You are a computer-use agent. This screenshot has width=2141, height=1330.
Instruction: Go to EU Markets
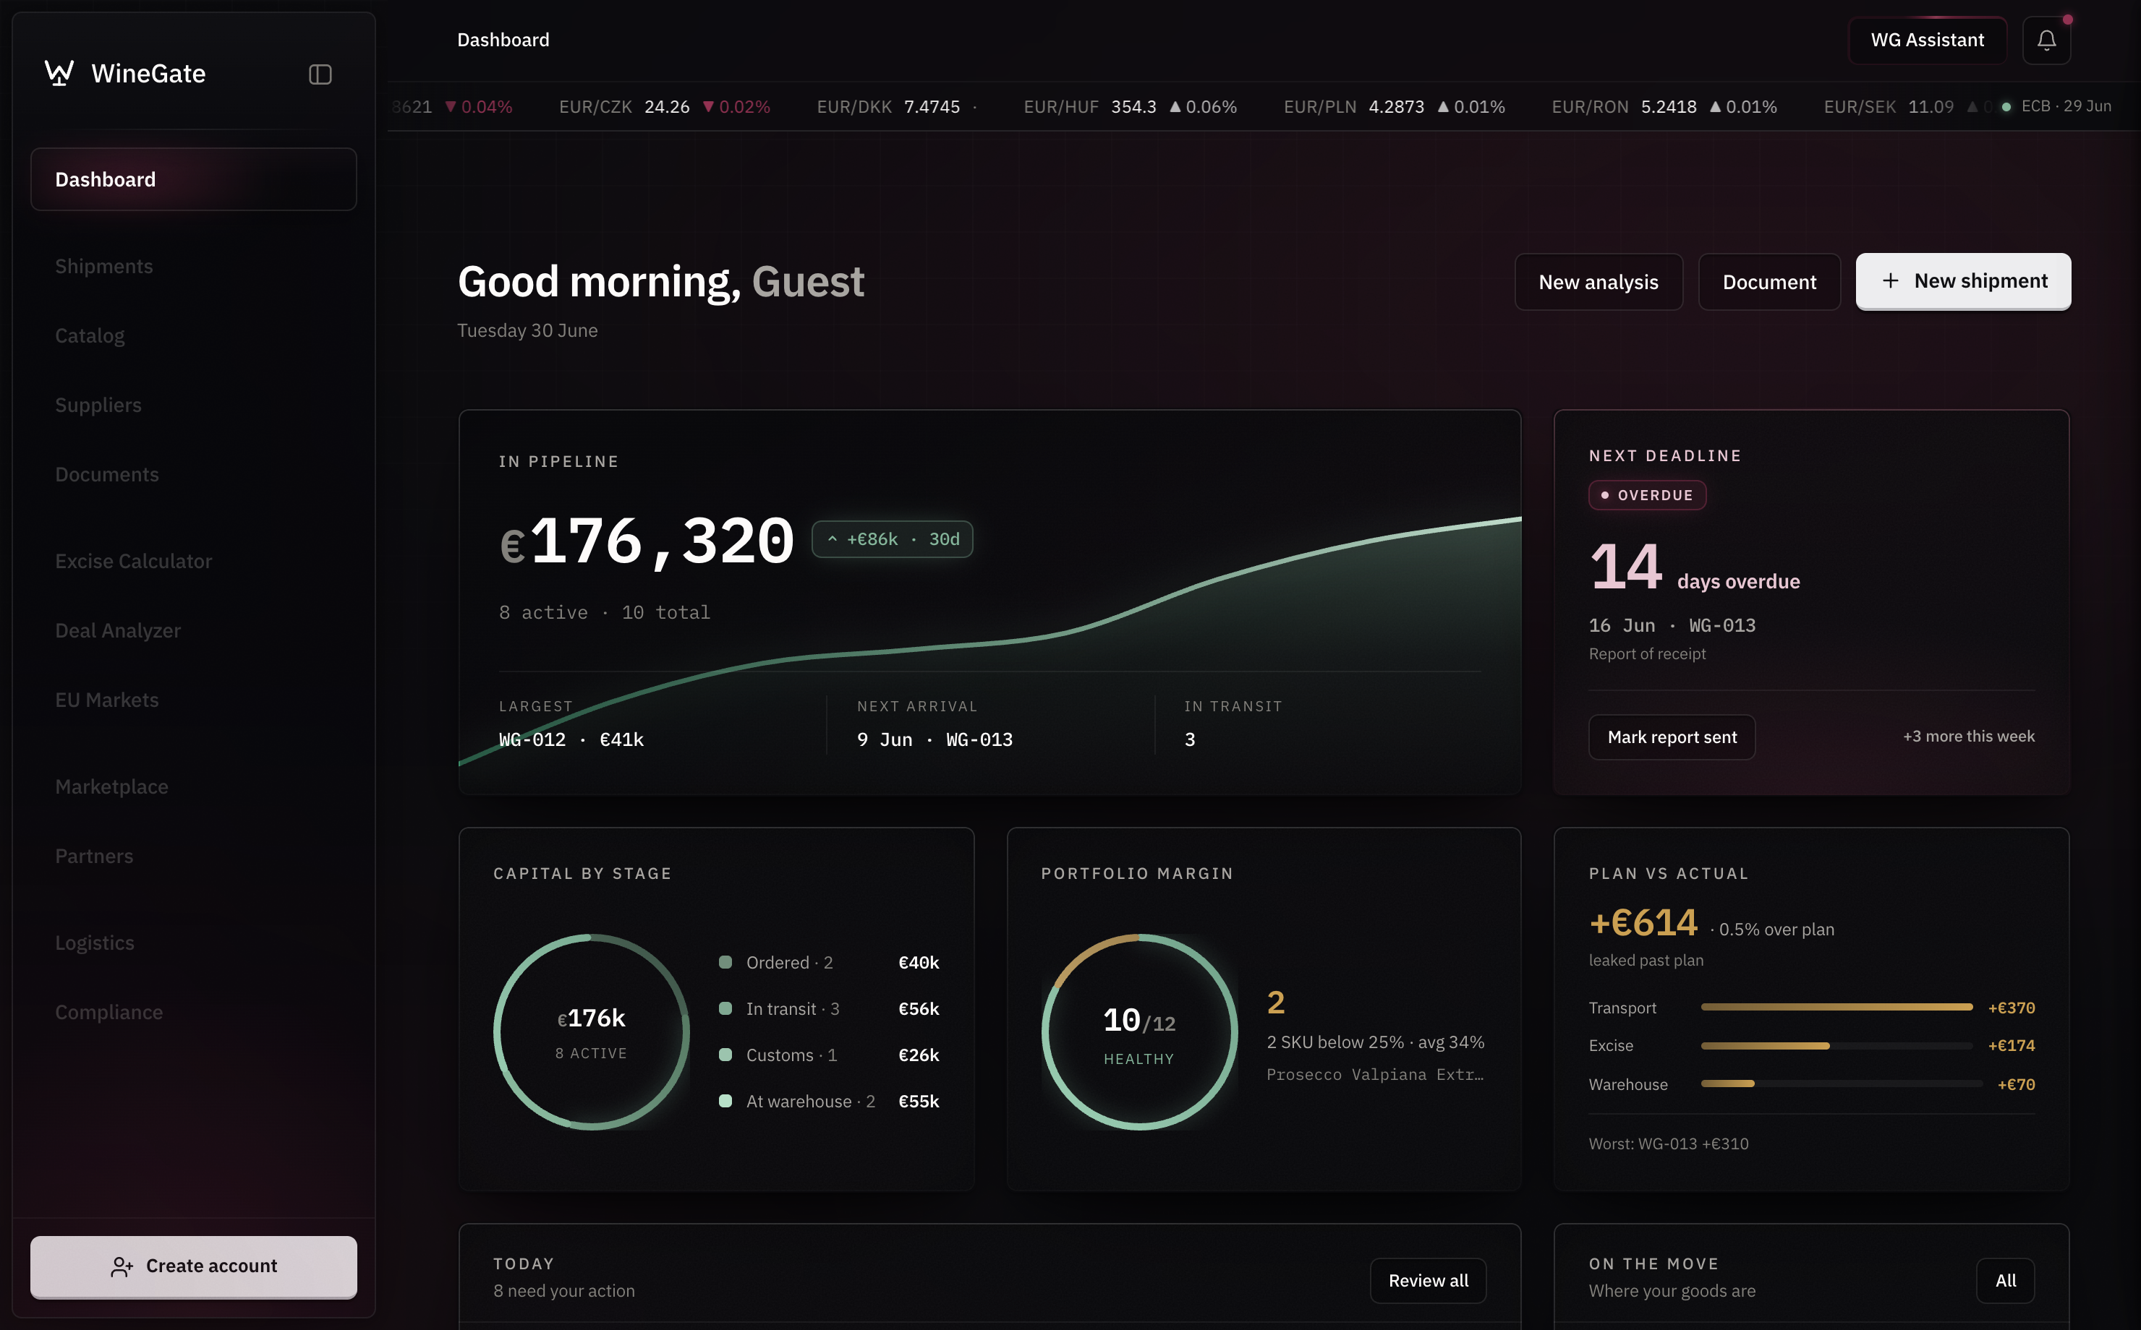click(106, 699)
